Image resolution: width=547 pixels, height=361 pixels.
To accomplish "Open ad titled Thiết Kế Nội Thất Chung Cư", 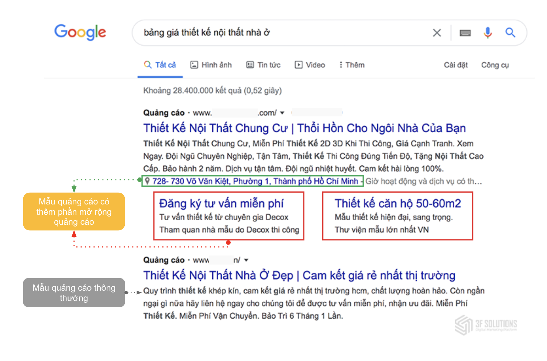I will point(305,128).
